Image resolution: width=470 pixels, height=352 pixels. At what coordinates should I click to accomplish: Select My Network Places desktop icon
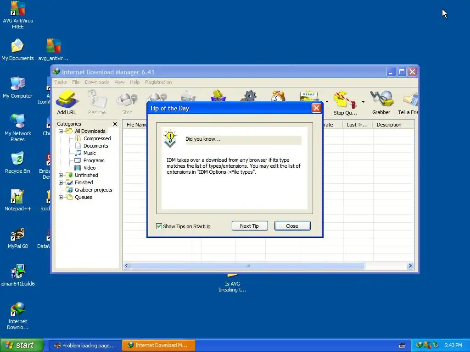pyautogui.click(x=18, y=128)
